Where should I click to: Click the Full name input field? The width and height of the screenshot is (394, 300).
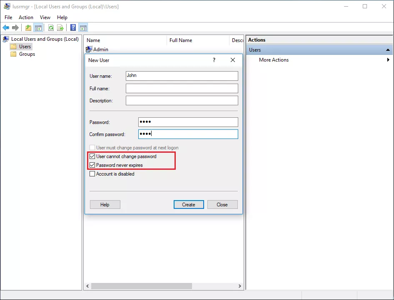click(x=182, y=88)
